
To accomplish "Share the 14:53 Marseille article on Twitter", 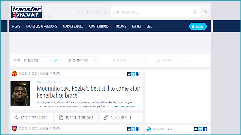I will click(x=200, y=129).
